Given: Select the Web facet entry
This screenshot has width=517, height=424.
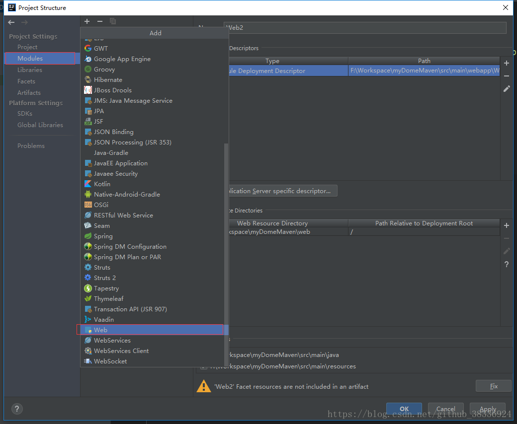Looking at the screenshot, I should (152, 330).
